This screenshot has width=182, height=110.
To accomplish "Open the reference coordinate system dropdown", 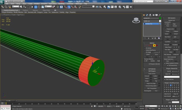I will tap(48, 7).
